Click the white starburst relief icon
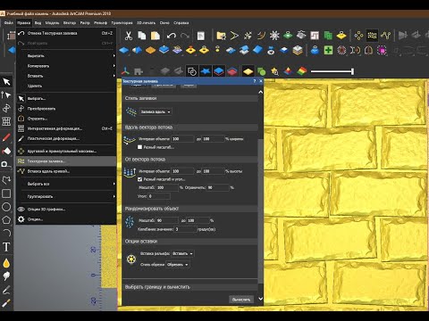 coord(274,36)
